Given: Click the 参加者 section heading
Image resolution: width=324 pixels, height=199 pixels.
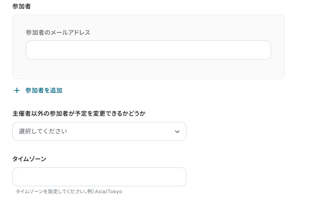Looking at the screenshot, I should pyautogui.click(x=21, y=6).
